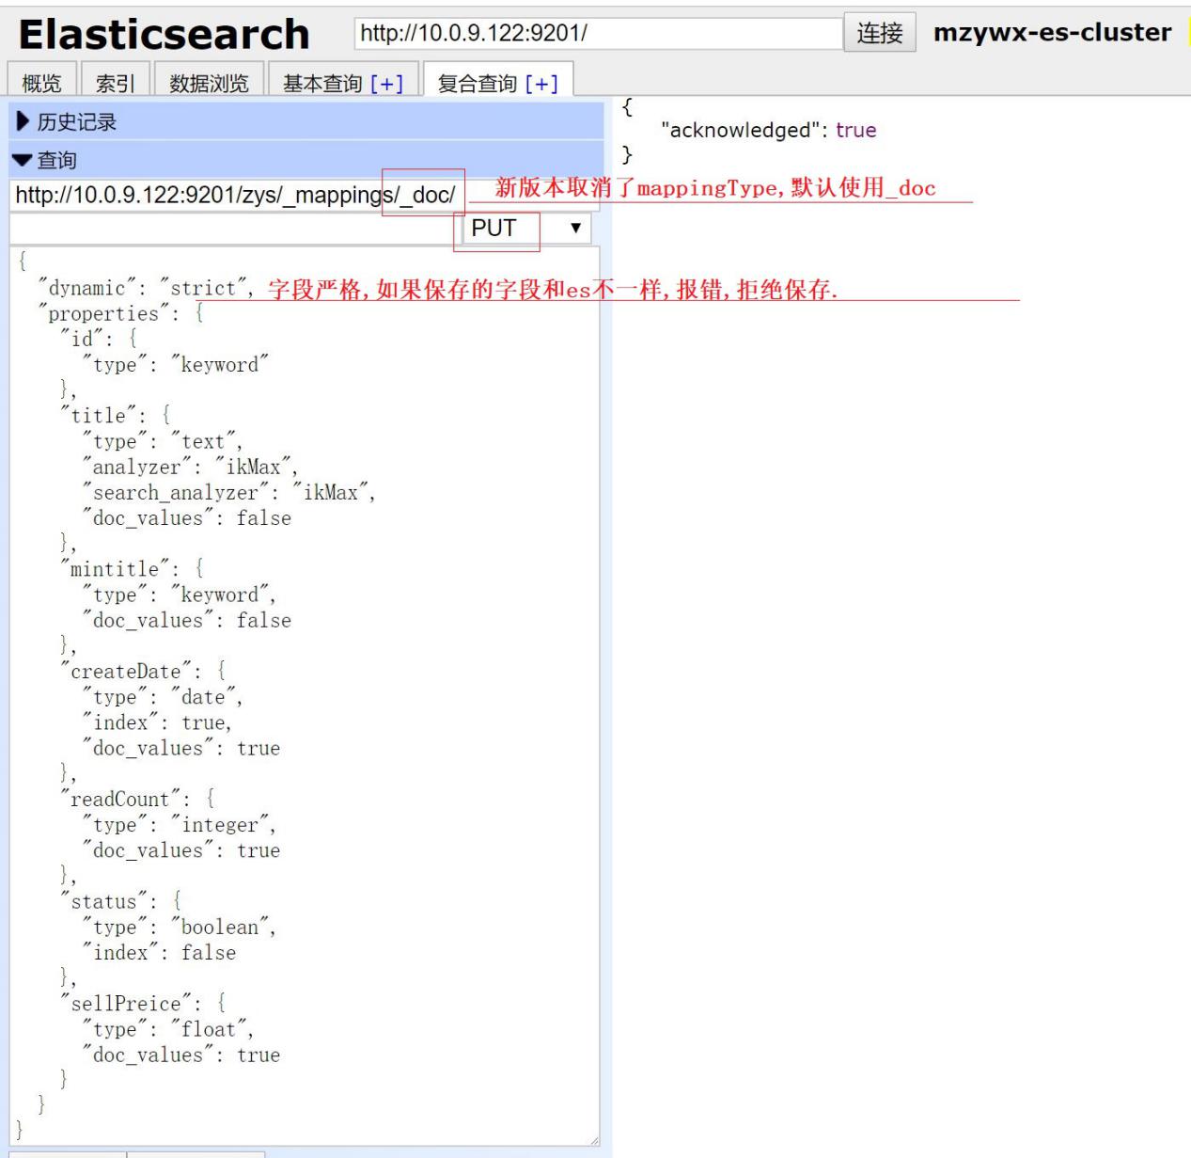Click the triangle arrow beside 历史记录
1191x1158 pixels.
[24, 121]
